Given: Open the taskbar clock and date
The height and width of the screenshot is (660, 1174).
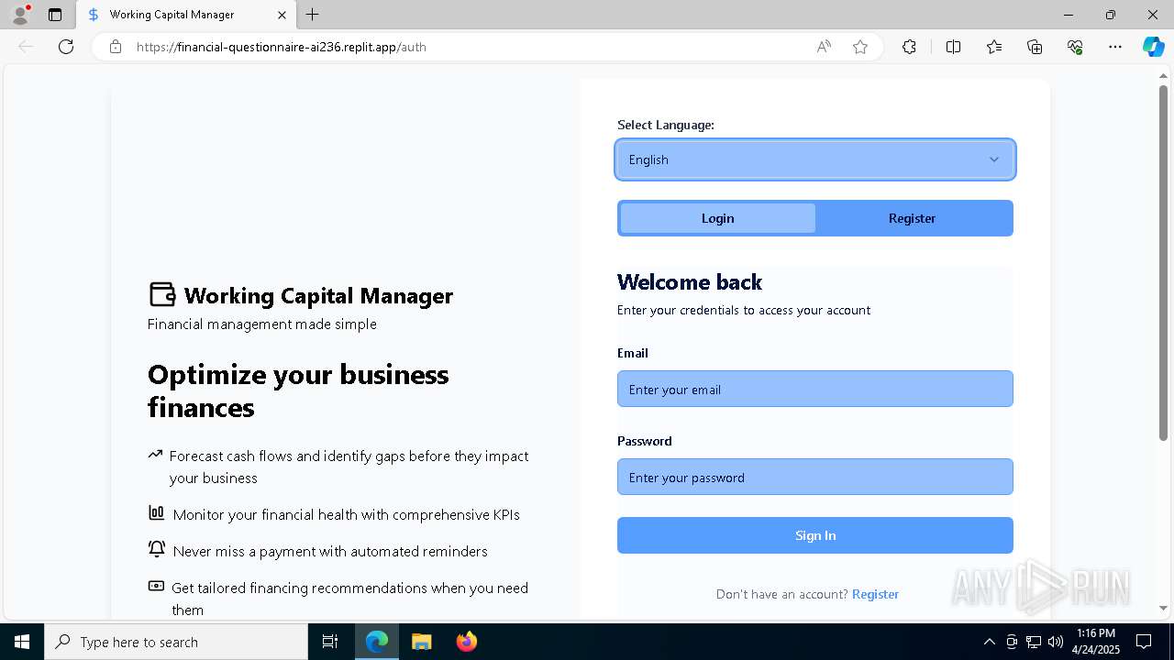Looking at the screenshot, I should [1096, 642].
